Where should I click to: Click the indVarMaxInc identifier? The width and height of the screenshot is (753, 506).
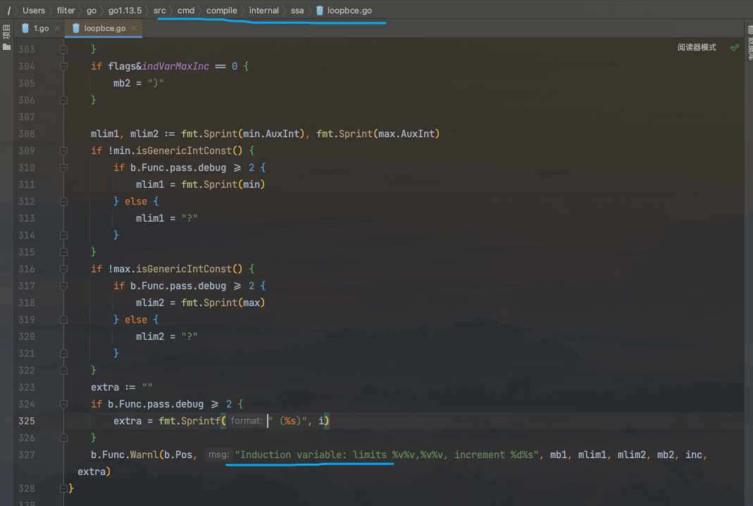pyautogui.click(x=175, y=66)
